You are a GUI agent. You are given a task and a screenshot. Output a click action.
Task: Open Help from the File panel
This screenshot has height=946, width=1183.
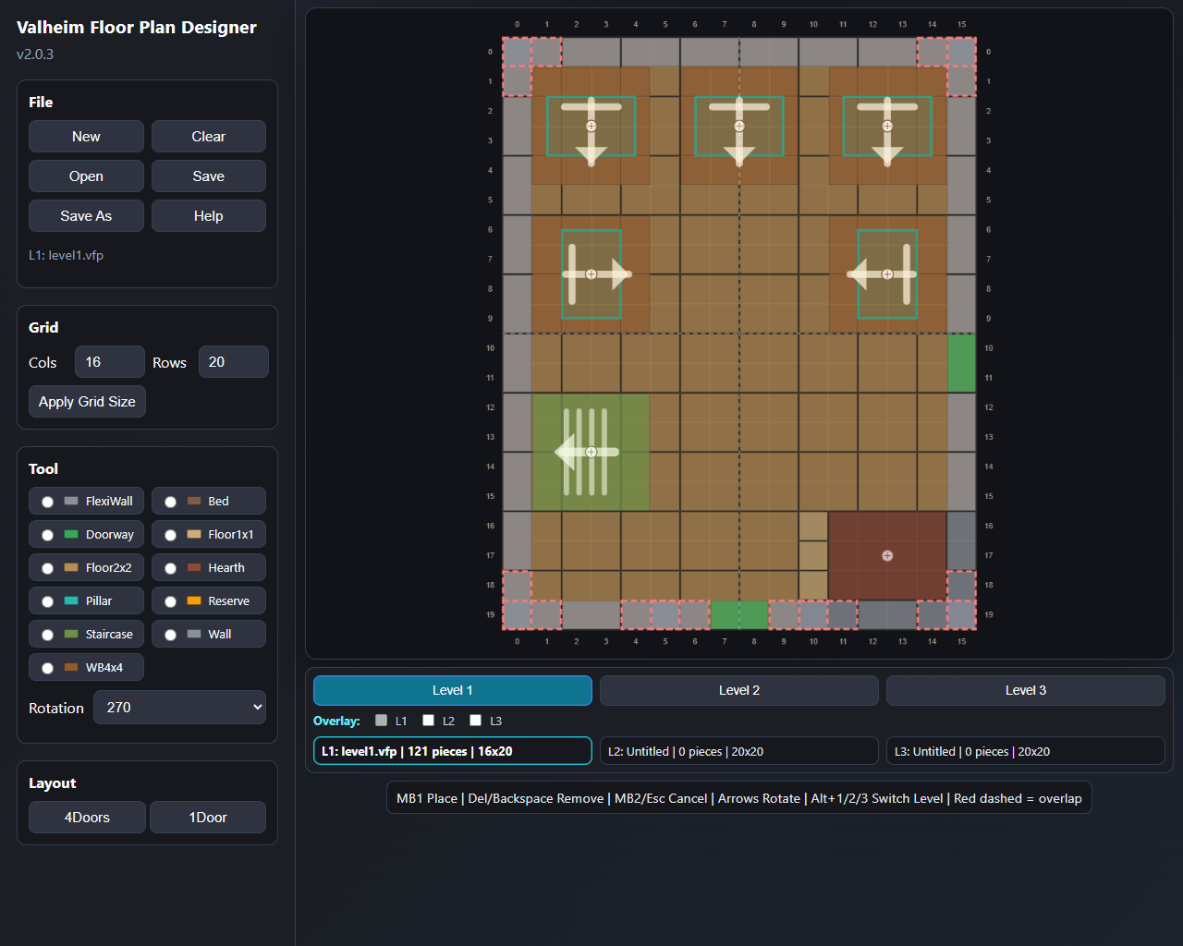[209, 215]
